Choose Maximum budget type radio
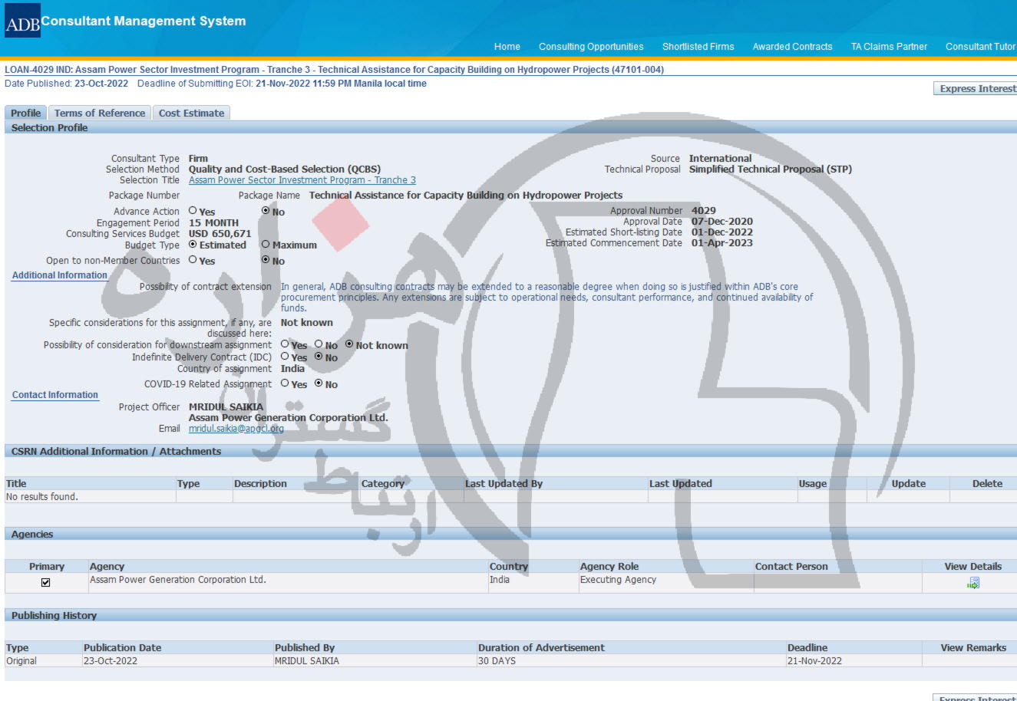The height and width of the screenshot is (701, 1017). pos(266,245)
